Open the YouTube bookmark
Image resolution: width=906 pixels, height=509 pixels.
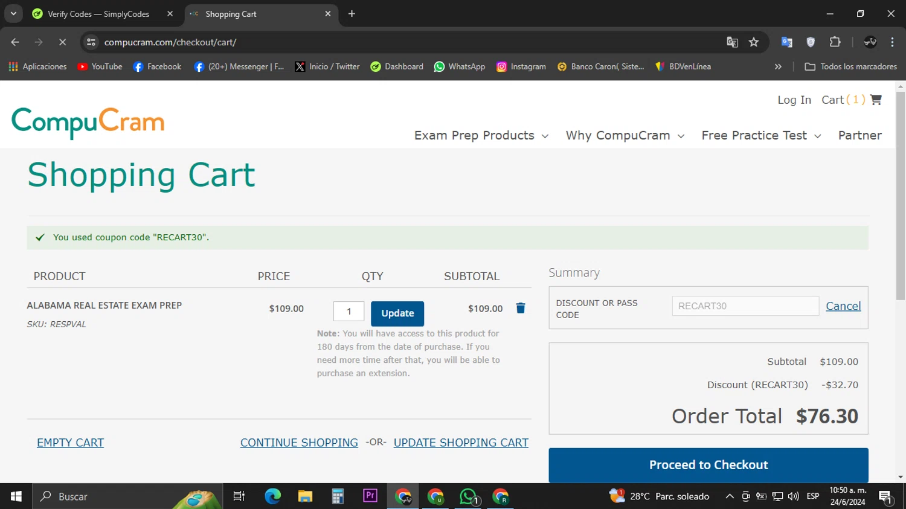(x=100, y=66)
